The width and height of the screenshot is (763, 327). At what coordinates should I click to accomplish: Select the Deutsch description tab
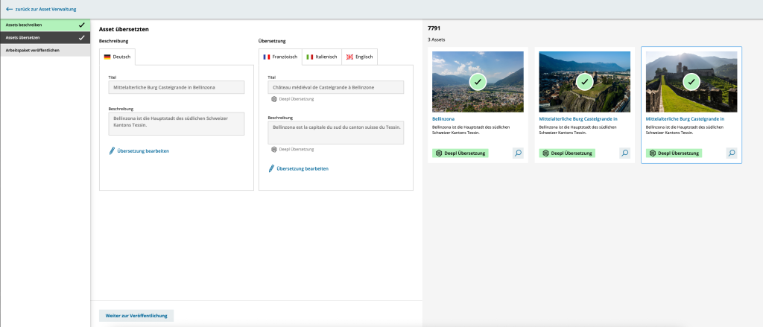tap(117, 57)
